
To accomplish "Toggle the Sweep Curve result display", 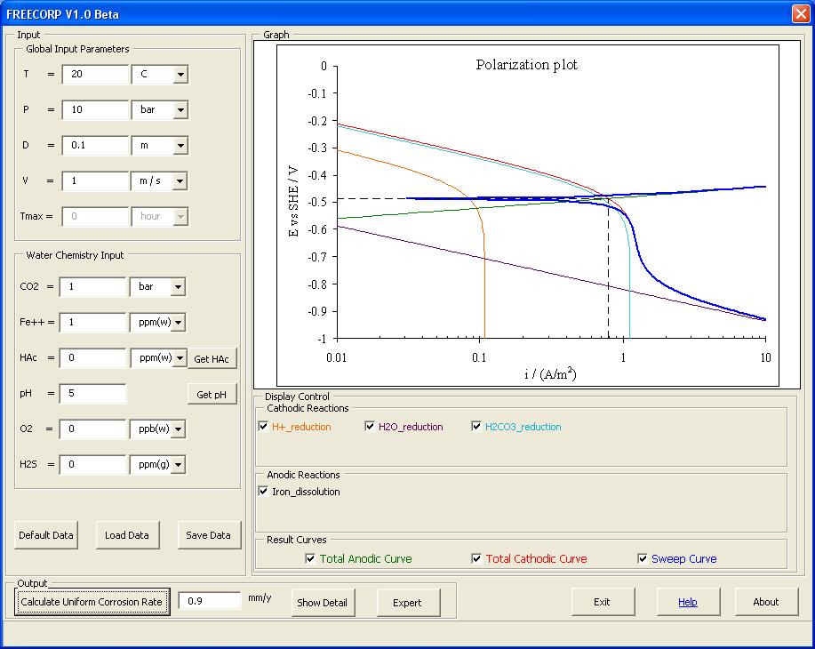I will click(x=642, y=558).
